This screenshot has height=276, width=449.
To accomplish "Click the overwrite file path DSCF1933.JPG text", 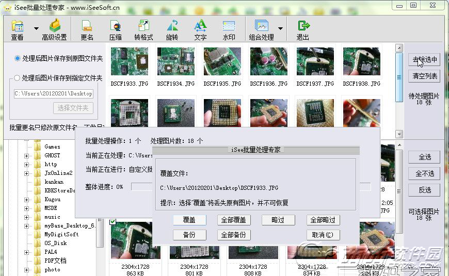I will [x=219, y=188].
